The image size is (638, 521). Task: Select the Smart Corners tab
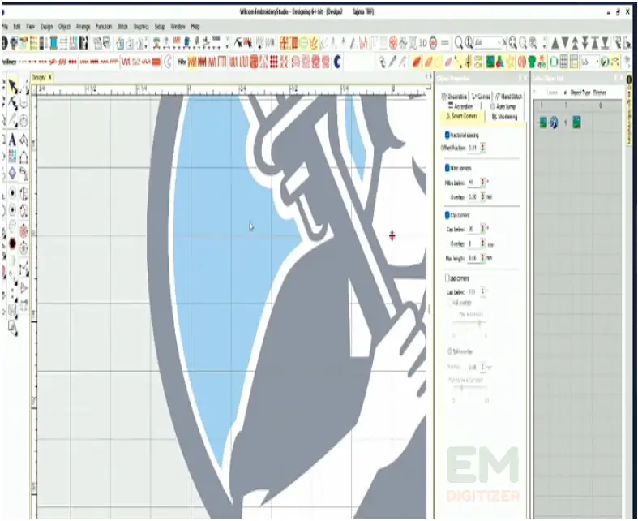tap(461, 117)
